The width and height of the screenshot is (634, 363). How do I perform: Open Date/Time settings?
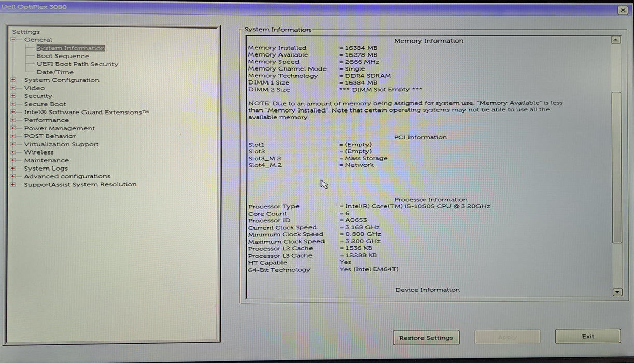click(55, 72)
